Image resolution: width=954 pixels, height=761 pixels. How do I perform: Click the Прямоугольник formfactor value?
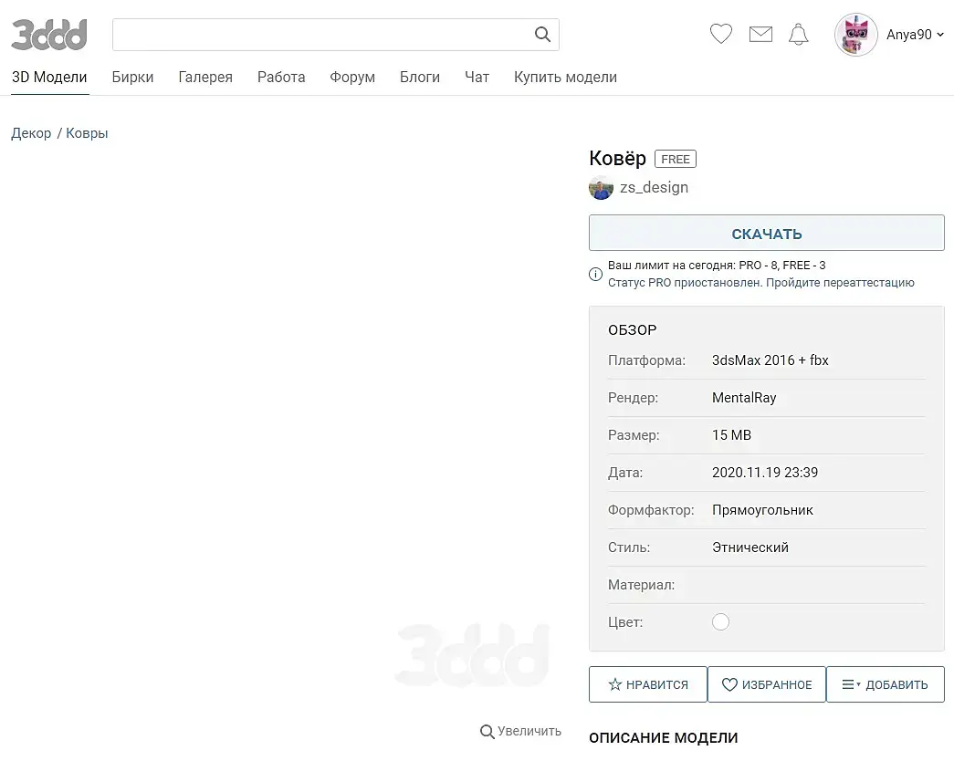pyautogui.click(x=762, y=510)
